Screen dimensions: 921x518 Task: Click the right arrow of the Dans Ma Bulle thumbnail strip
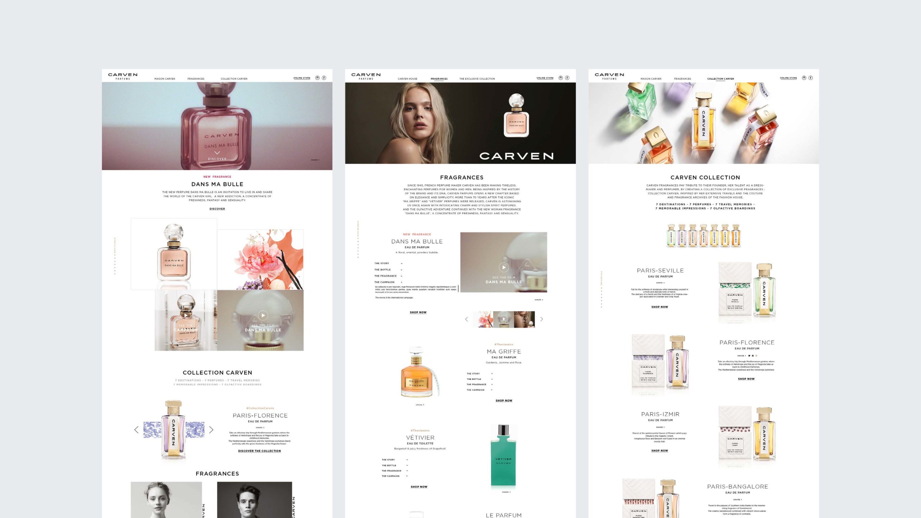pyautogui.click(x=541, y=319)
